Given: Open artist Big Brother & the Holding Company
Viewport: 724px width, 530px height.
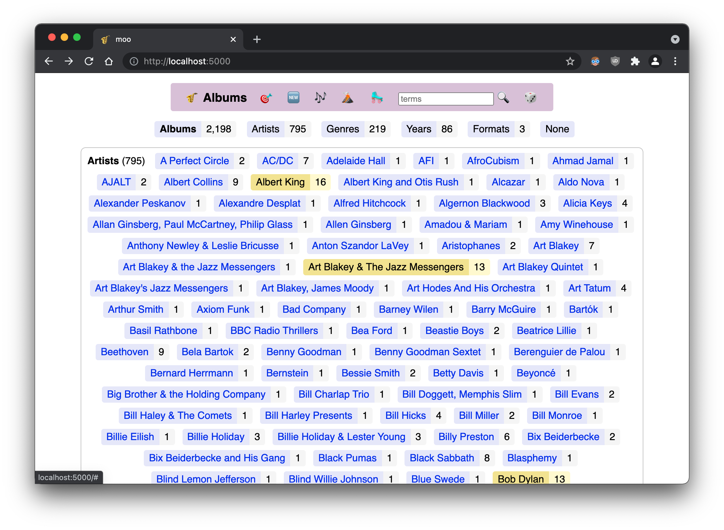Looking at the screenshot, I should (186, 394).
